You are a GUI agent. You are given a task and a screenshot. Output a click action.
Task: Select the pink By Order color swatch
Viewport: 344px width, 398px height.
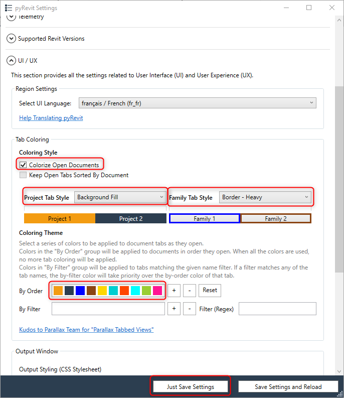[157, 291]
